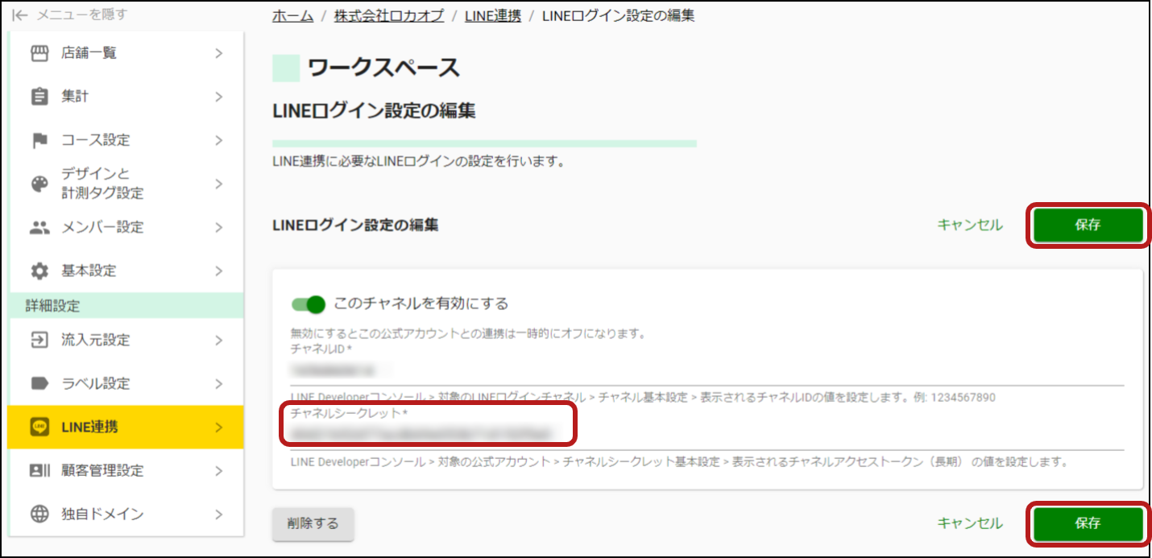Toggle このチャネルを有効にする switch

pos(308,304)
